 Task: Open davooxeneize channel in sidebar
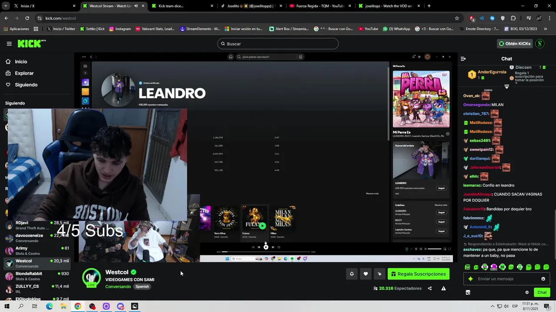[x=37, y=238]
